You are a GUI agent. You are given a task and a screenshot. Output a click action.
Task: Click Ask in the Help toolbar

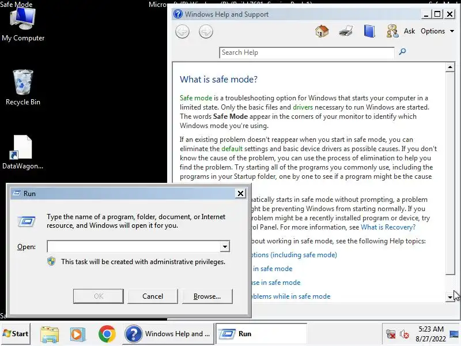pyautogui.click(x=409, y=31)
